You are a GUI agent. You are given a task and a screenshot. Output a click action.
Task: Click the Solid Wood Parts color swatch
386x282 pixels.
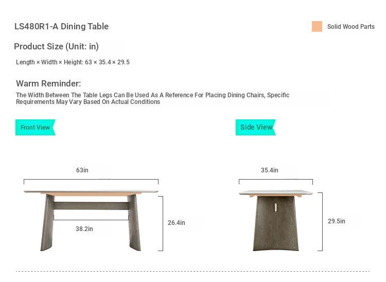click(x=317, y=27)
